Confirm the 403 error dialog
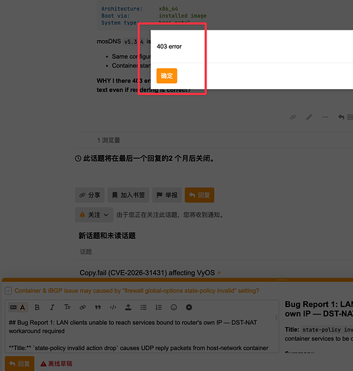 166,76
